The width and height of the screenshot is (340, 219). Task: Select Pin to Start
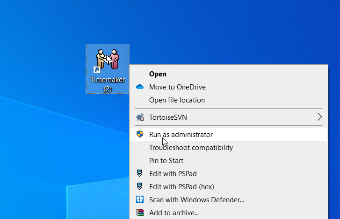tap(229, 160)
